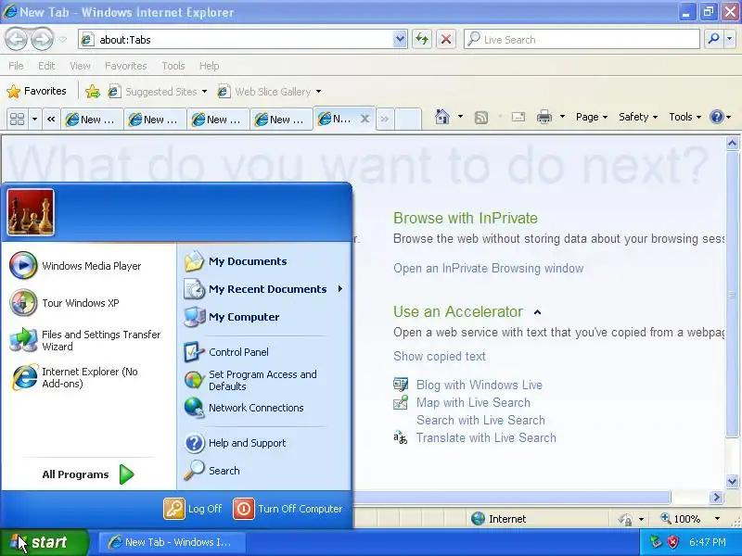This screenshot has height=556, width=742.
Task: Open the Favorites center button
Action: pos(37,91)
